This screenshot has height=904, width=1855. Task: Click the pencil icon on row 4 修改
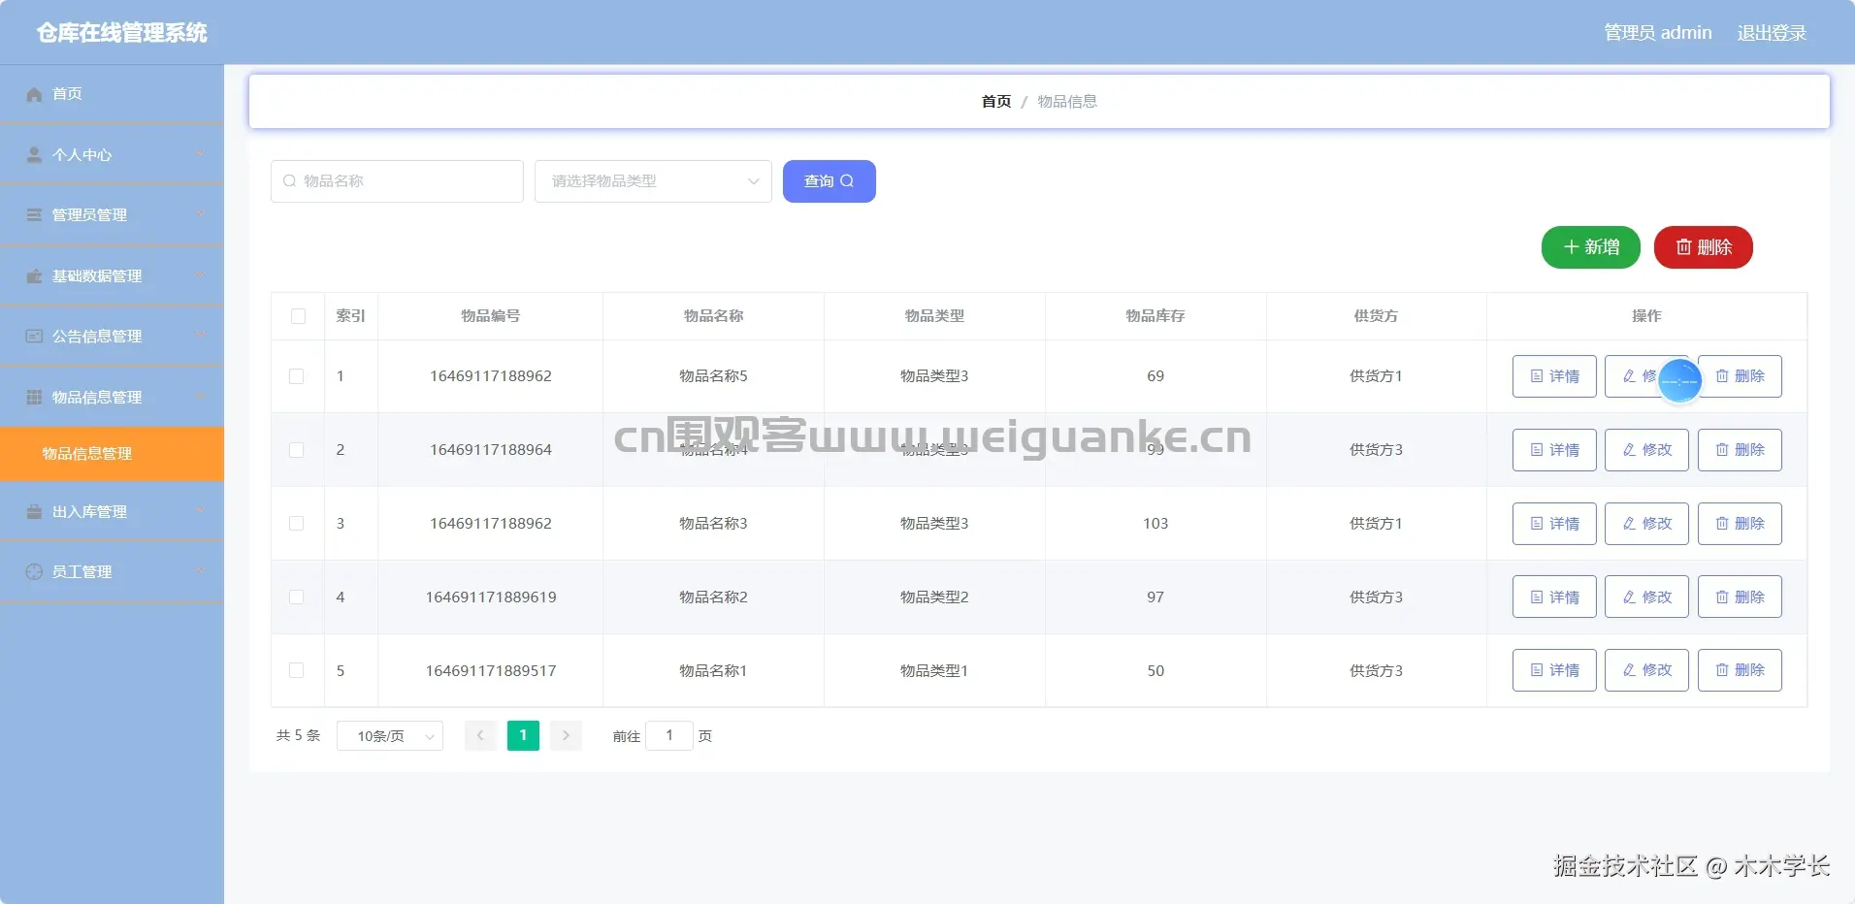pos(1629,597)
